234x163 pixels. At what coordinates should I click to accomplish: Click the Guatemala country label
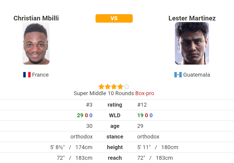point(197,75)
